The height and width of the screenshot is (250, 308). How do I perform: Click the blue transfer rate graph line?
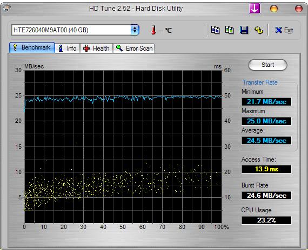123,98
